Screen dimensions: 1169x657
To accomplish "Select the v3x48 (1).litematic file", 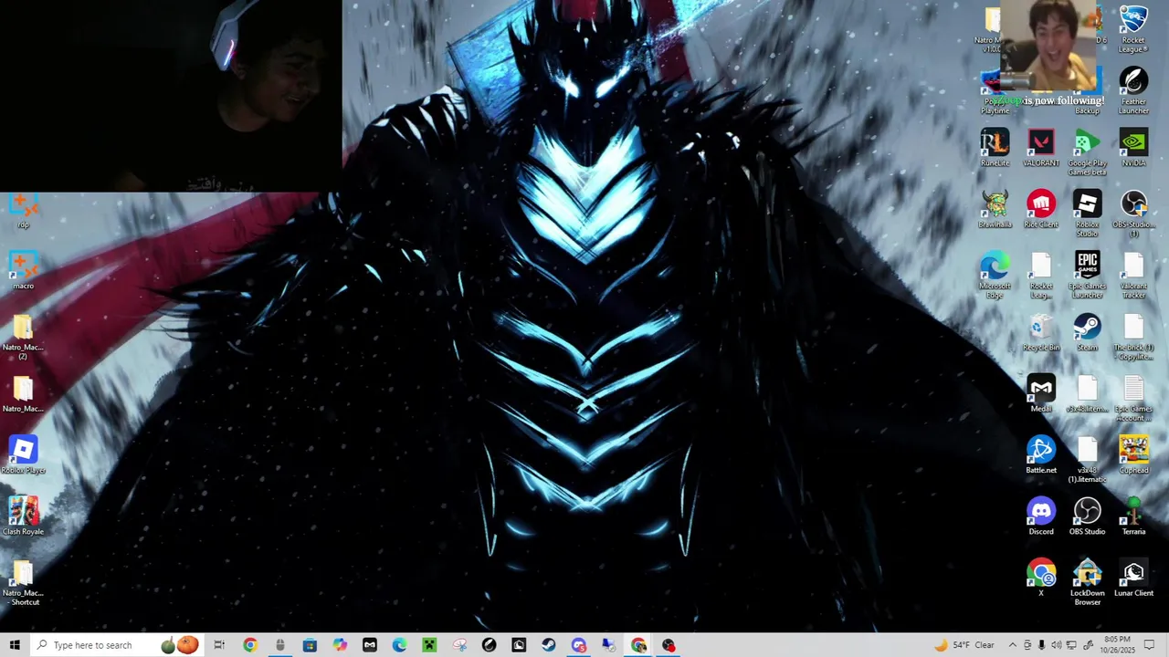I will (x=1087, y=459).
